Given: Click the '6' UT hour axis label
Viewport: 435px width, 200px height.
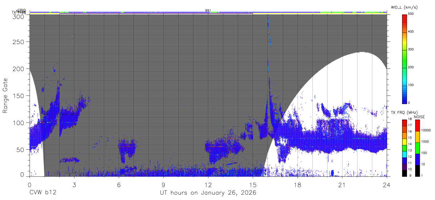Looking at the screenshot, I should pyautogui.click(x=119, y=184).
